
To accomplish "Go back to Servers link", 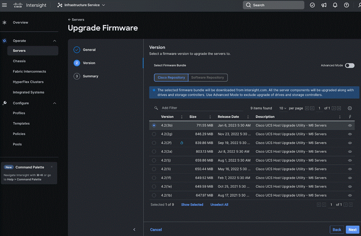I will click(76, 20).
